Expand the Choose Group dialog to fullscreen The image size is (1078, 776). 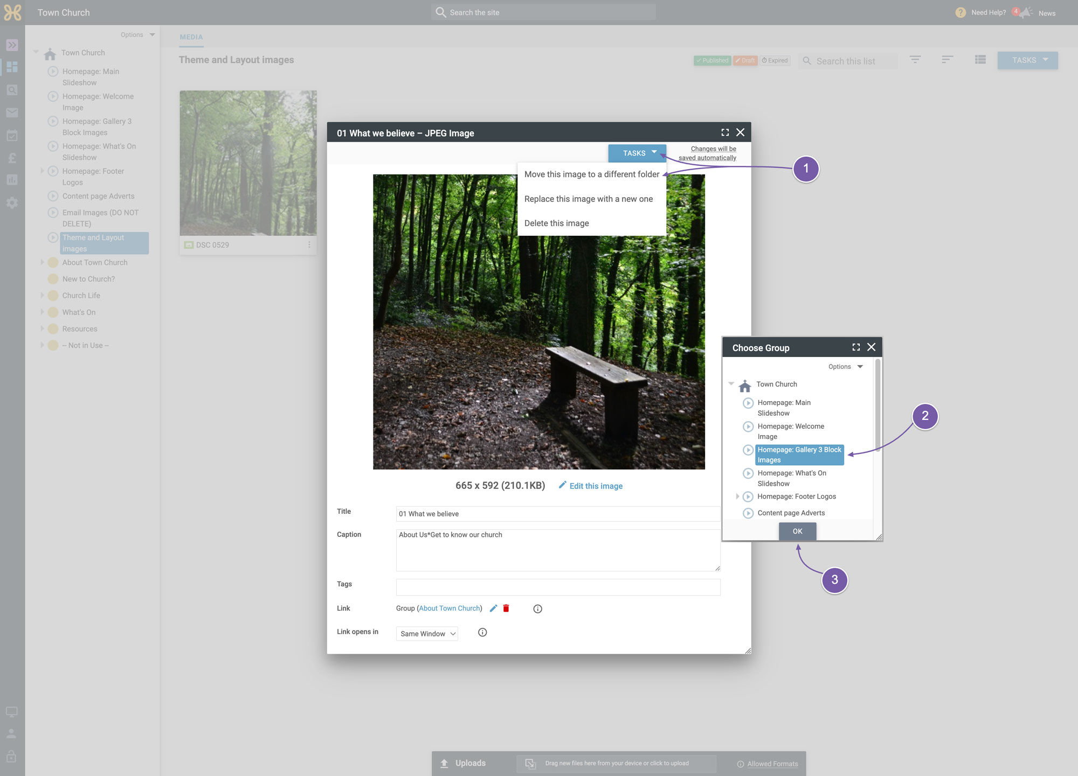(856, 347)
